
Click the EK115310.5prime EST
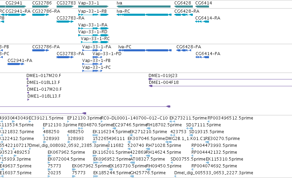[224, 159]
